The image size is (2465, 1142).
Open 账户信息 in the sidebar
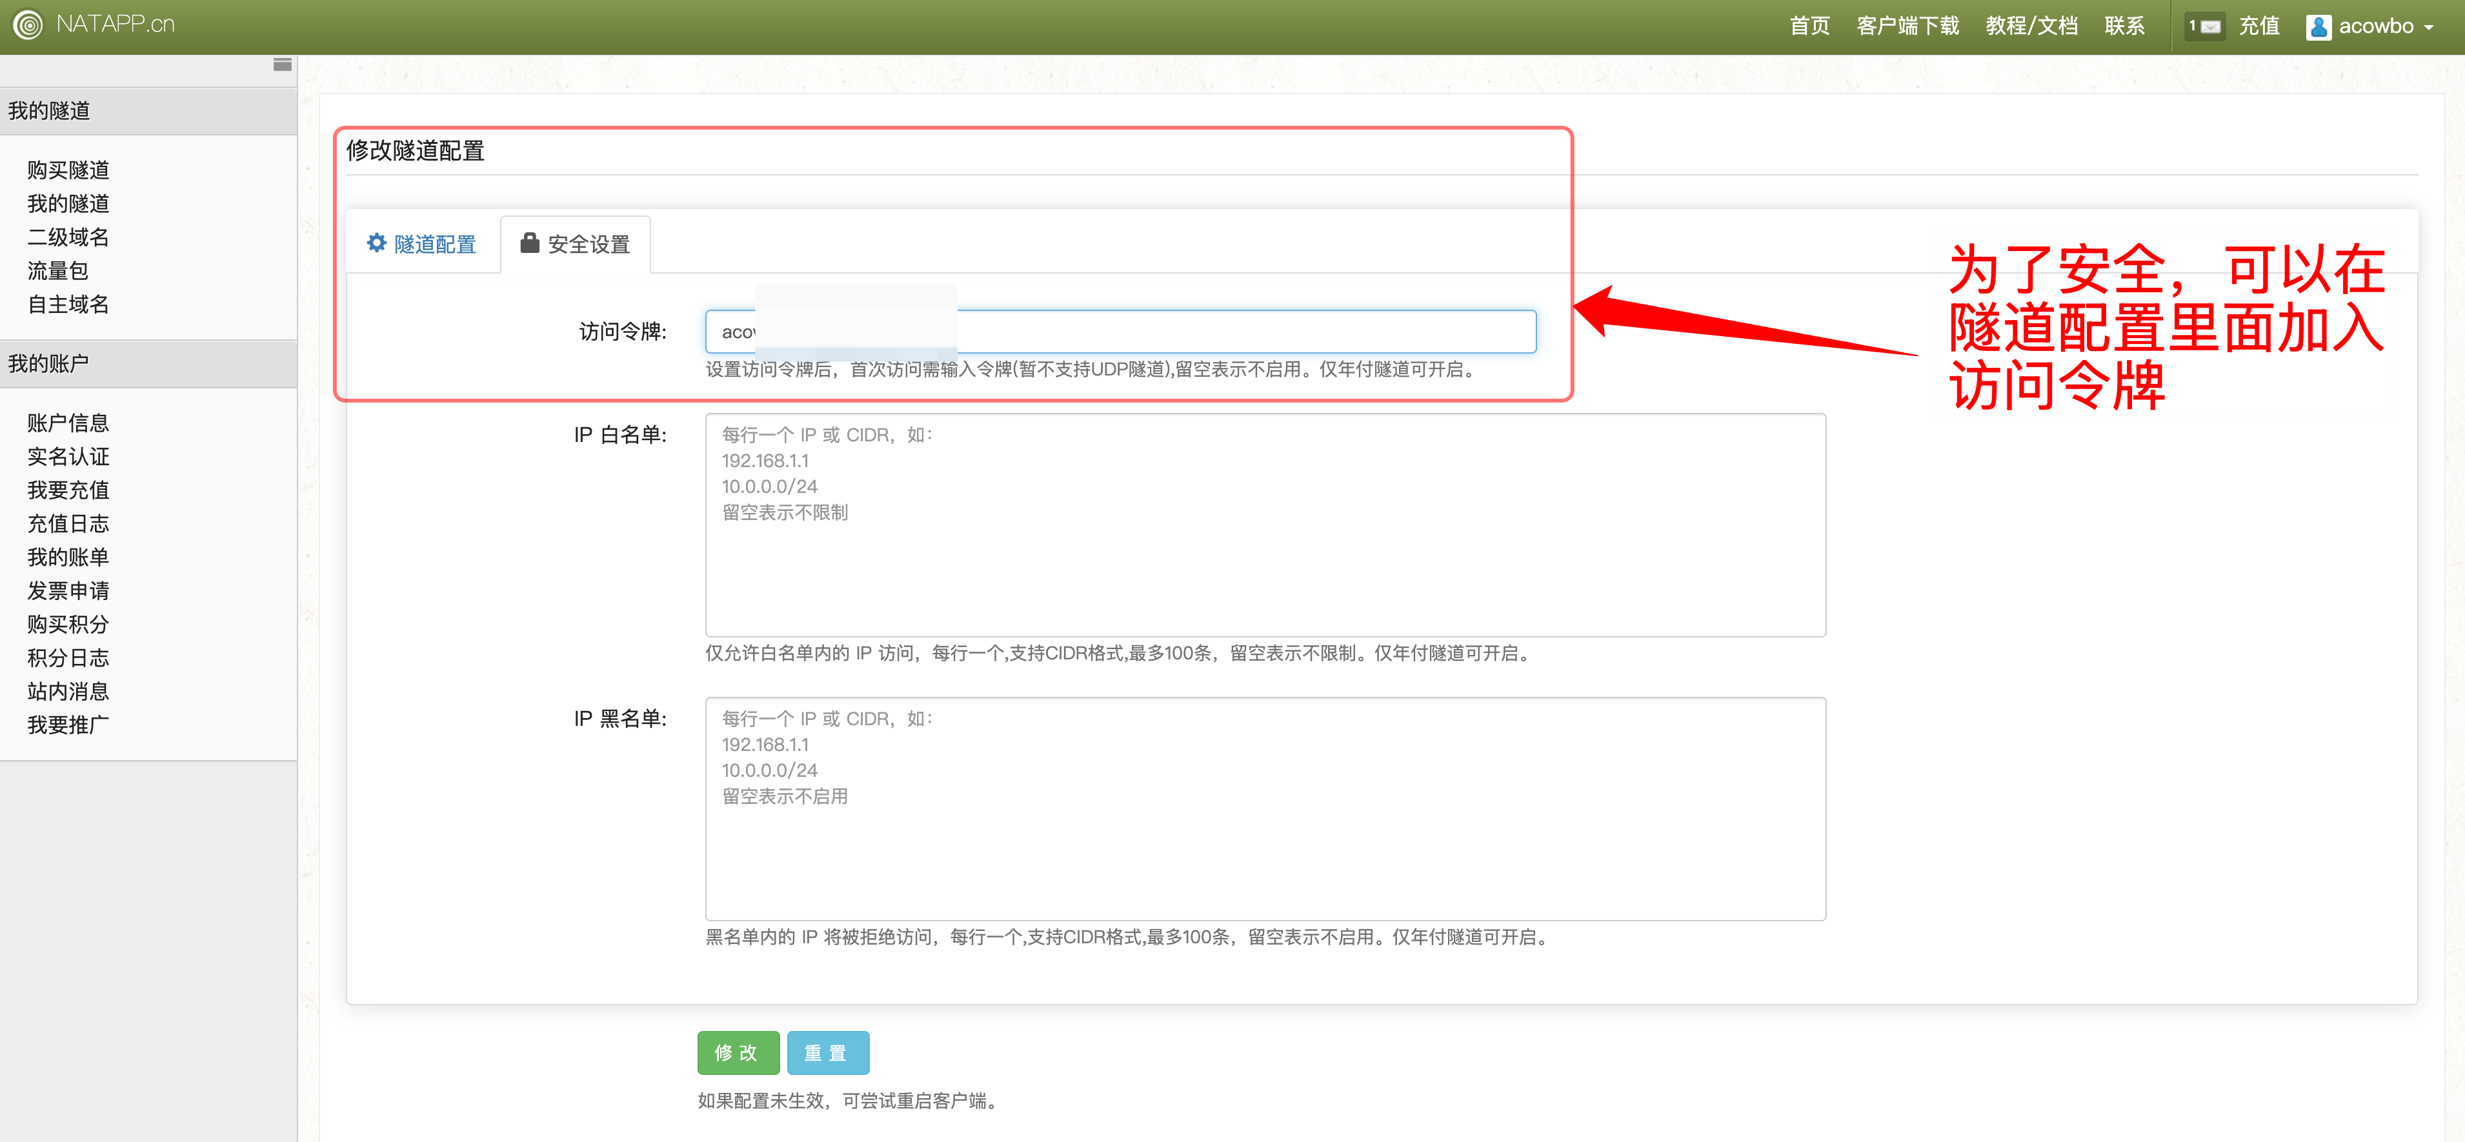pyautogui.click(x=68, y=423)
